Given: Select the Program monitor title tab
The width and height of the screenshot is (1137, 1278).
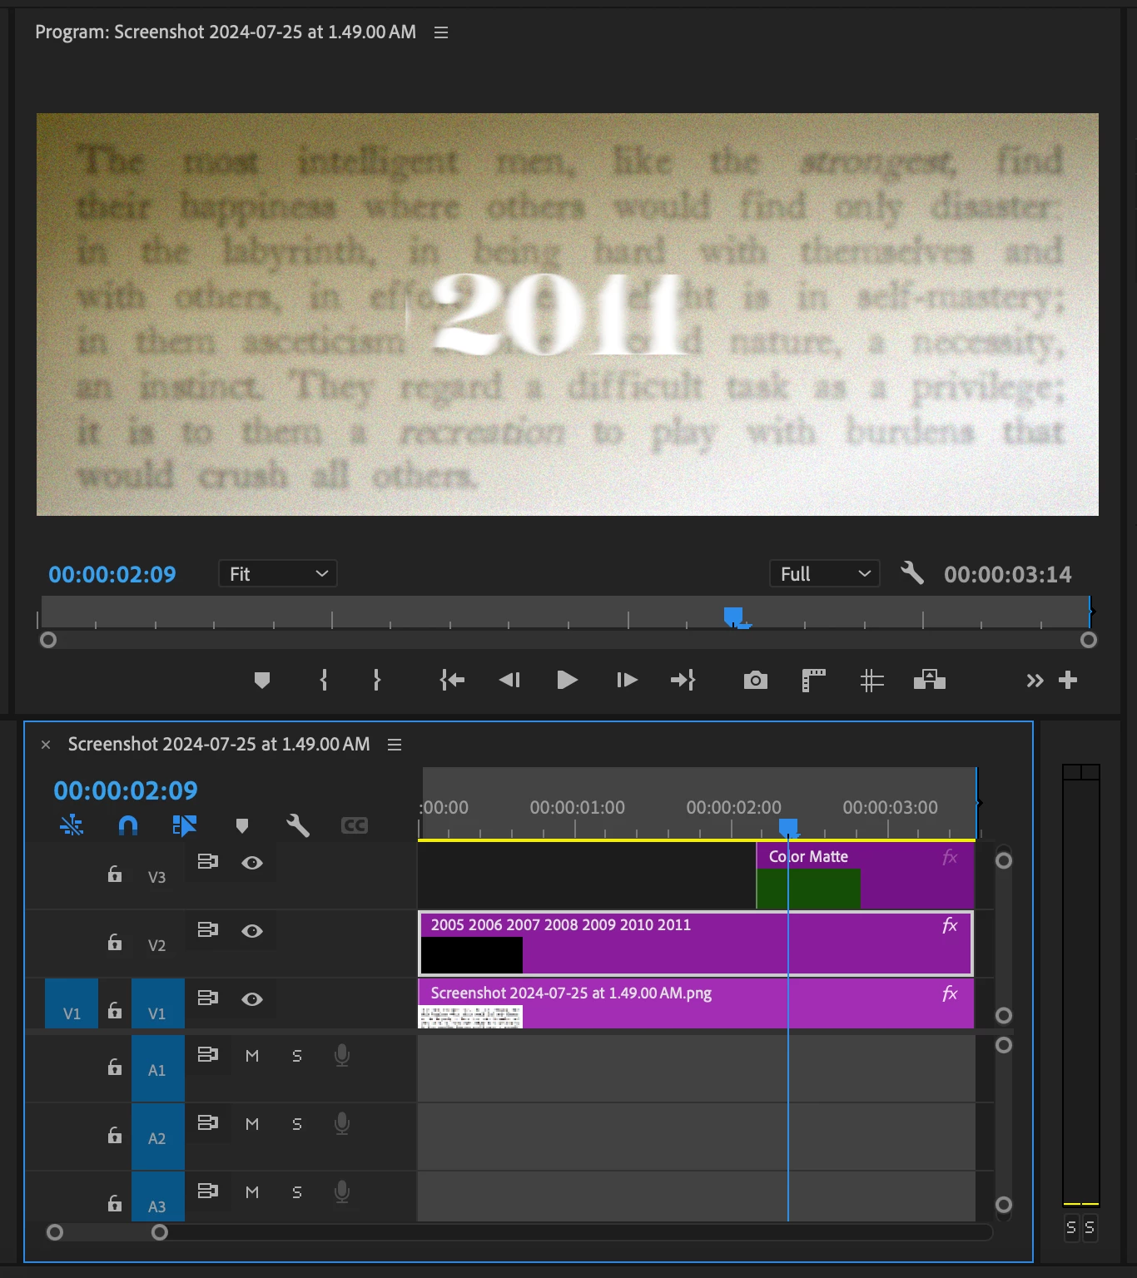Looking at the screenshot, I should (x=226, y=32).
